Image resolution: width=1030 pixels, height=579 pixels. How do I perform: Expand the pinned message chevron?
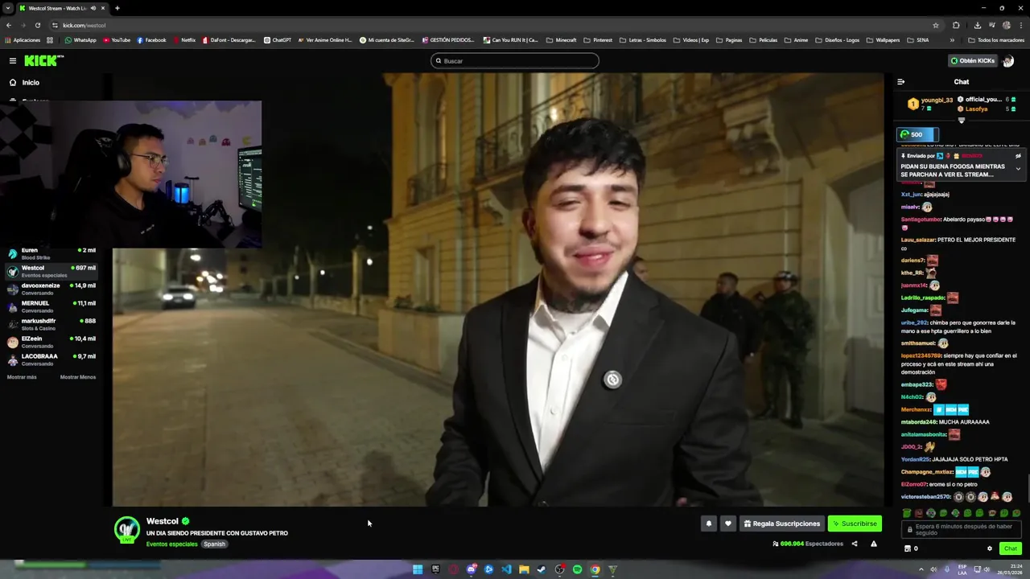(1018, 169)
